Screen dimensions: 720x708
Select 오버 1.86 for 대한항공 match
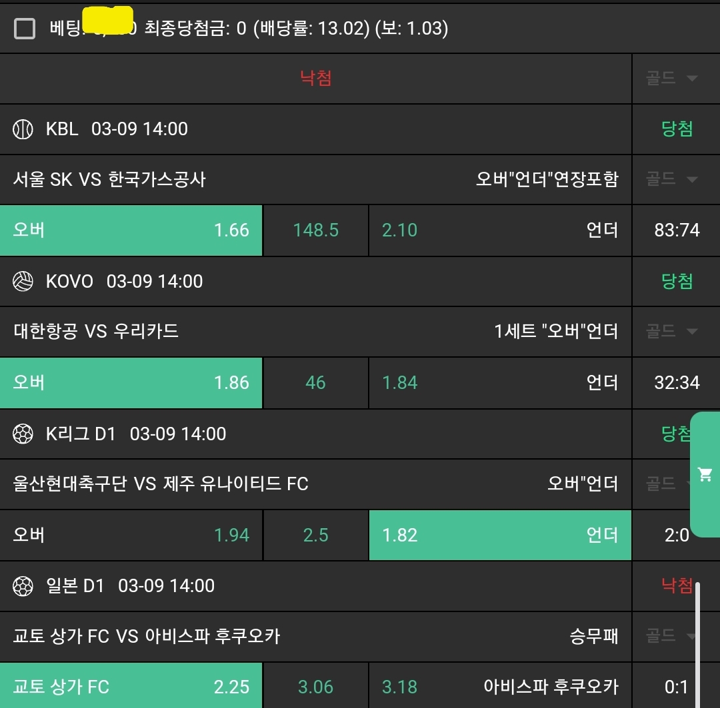click(131, 383)
